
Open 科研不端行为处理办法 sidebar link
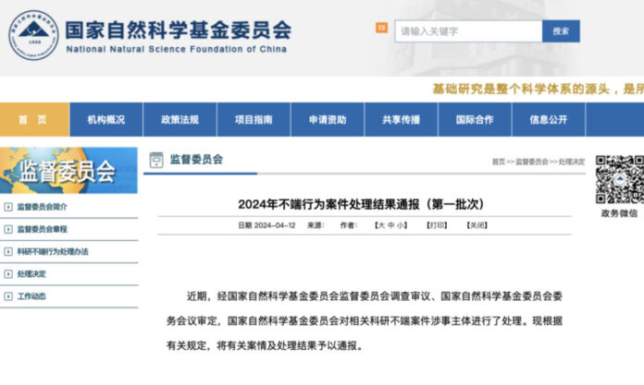click(53, 251)
